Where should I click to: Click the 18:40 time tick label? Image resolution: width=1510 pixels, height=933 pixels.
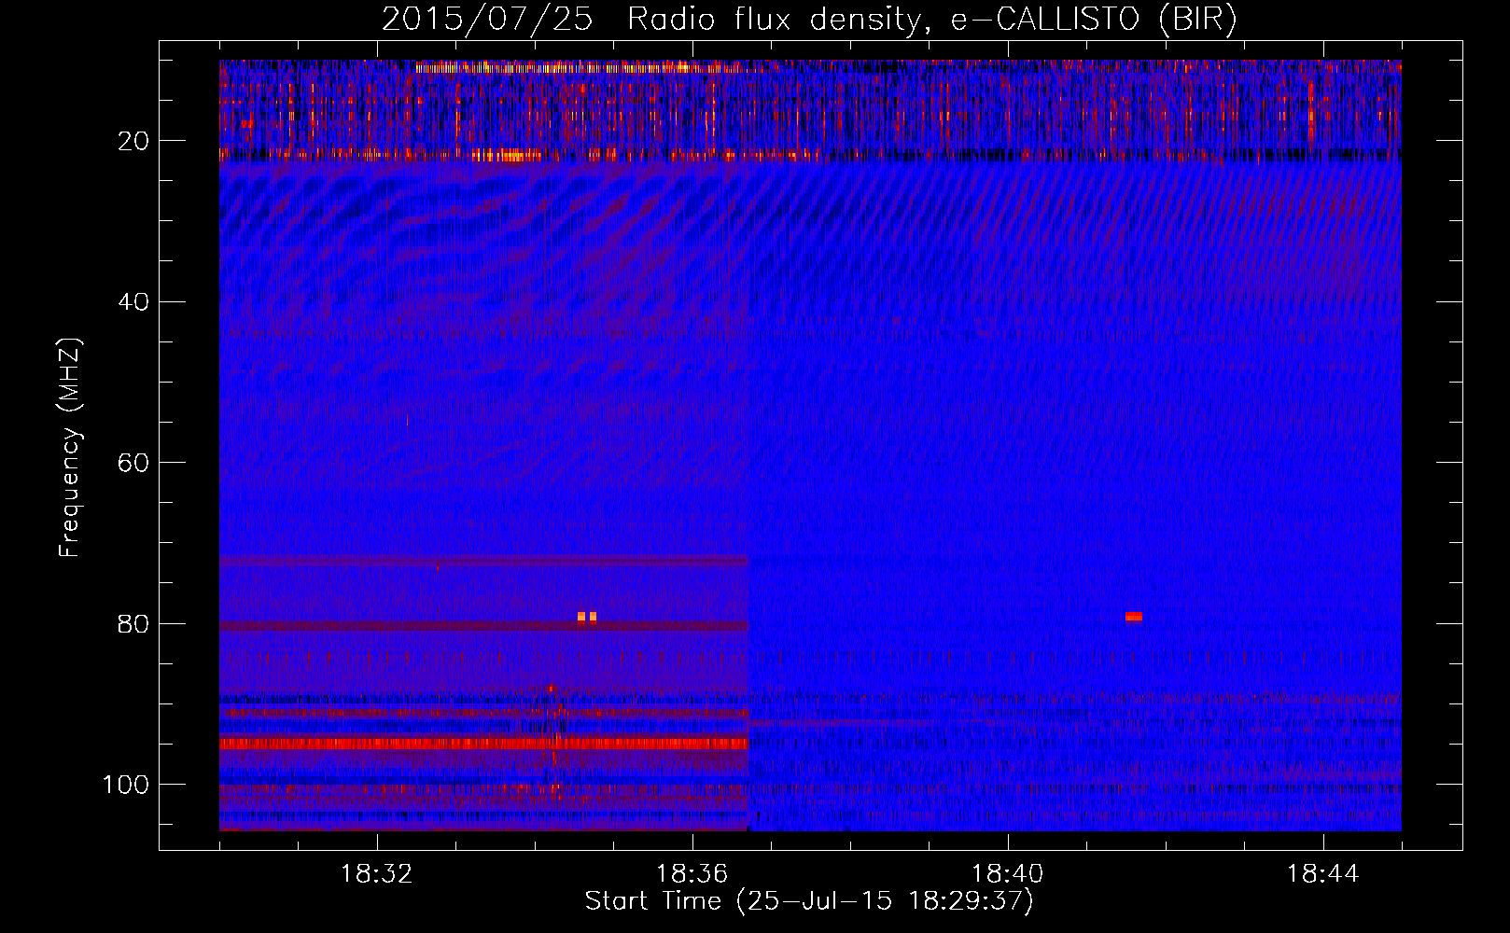(1008, 874)
